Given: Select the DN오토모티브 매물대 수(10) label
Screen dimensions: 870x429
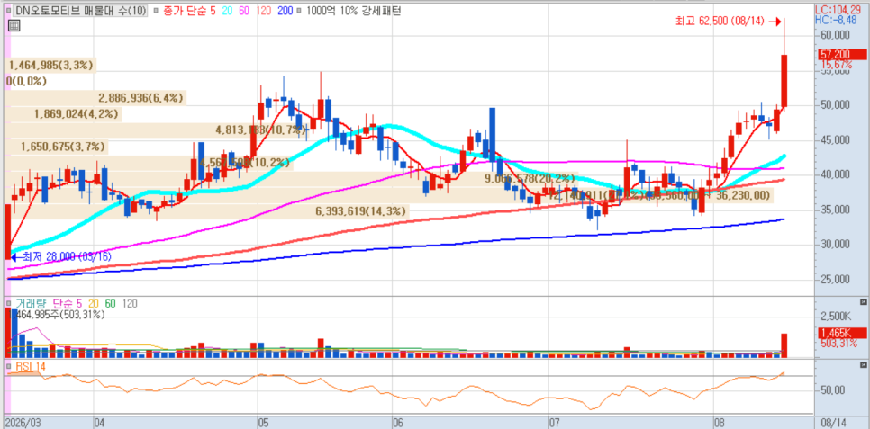Looking at the screenshot, I should point(80,11).
